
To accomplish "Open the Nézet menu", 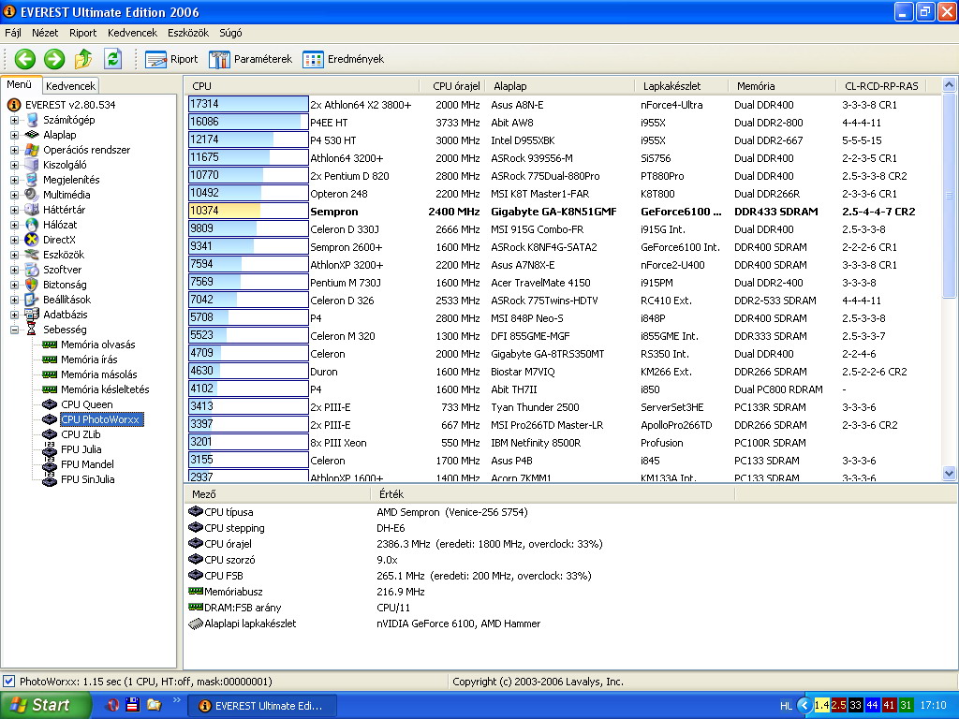I will point(45,33).
